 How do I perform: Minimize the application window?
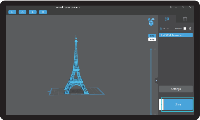pos(176,7)
